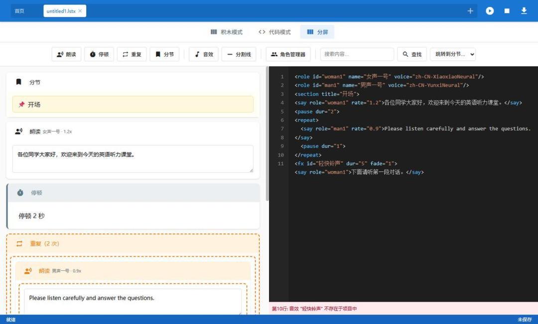This screenshot has width=538, height=324.
Task: Click the section title 开场 code line
Action: coord(327,94)
